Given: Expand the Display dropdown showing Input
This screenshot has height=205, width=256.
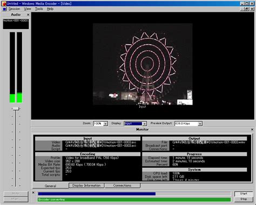Looking at the screenshot, I should (x=144, y=124).
